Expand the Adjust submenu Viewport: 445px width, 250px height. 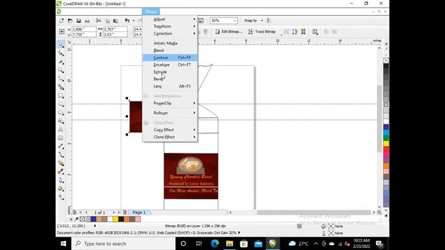[x=170, y=19]
